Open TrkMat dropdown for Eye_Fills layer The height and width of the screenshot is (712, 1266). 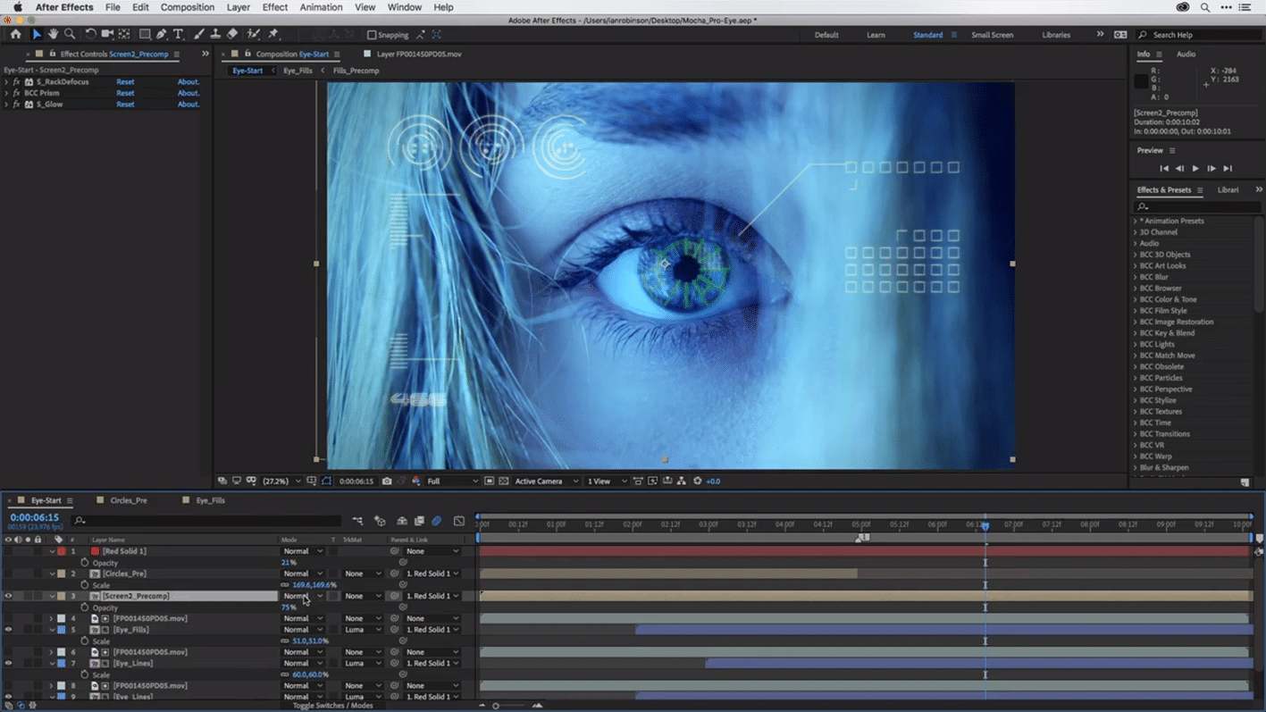364,630
